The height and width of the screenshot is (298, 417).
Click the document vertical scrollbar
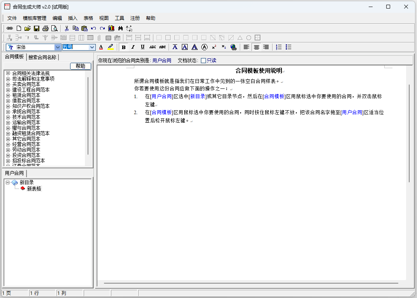[409, 132]
